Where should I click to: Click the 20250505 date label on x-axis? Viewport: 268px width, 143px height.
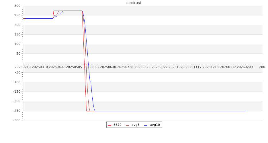(74, 67)
